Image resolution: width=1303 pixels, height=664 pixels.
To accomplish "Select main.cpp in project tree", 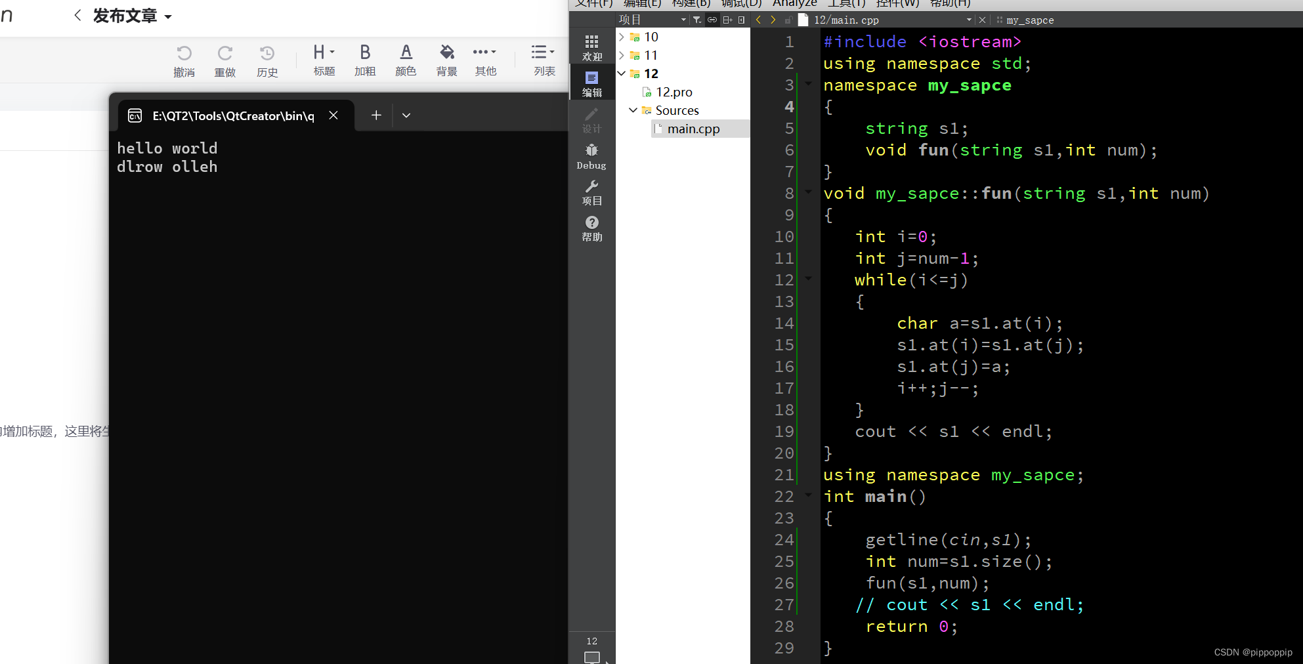I will click(694, 129).
